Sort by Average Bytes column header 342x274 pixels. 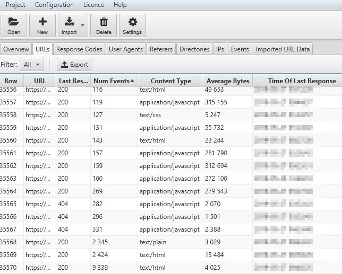point(228,81)
